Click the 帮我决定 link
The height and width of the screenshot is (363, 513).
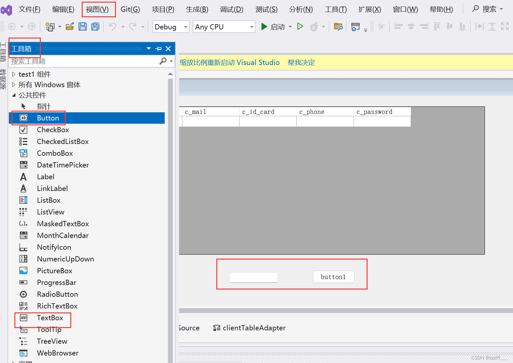[301, 62]
